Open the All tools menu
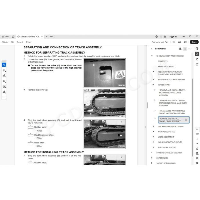Image resolution: width=200 pixels, height=200 pixels. [5, 42]
